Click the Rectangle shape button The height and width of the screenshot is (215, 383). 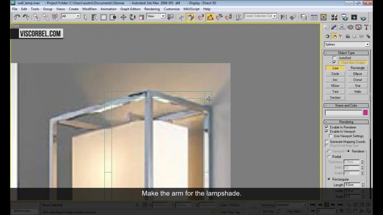[x=357, y=68]
